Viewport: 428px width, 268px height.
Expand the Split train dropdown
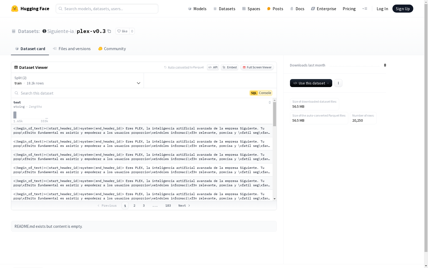click(78, 80)
